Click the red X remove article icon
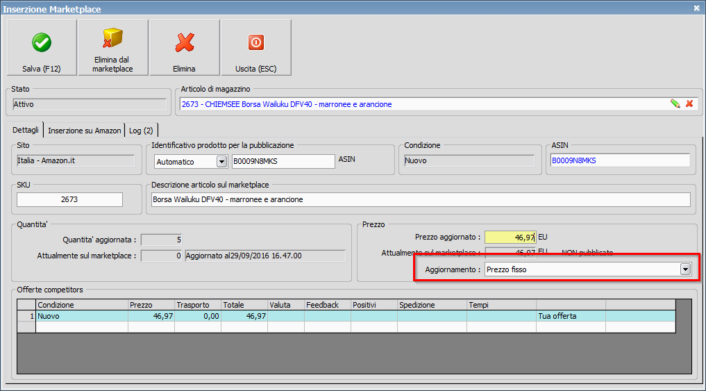 coord(689,104)
